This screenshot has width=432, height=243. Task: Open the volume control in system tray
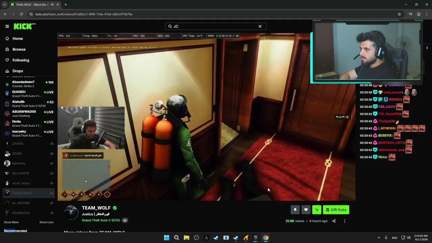(409, 238)
